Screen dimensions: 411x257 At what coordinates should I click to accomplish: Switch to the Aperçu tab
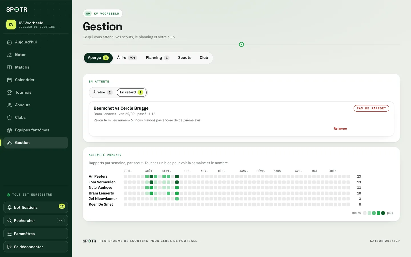[98, 58]
